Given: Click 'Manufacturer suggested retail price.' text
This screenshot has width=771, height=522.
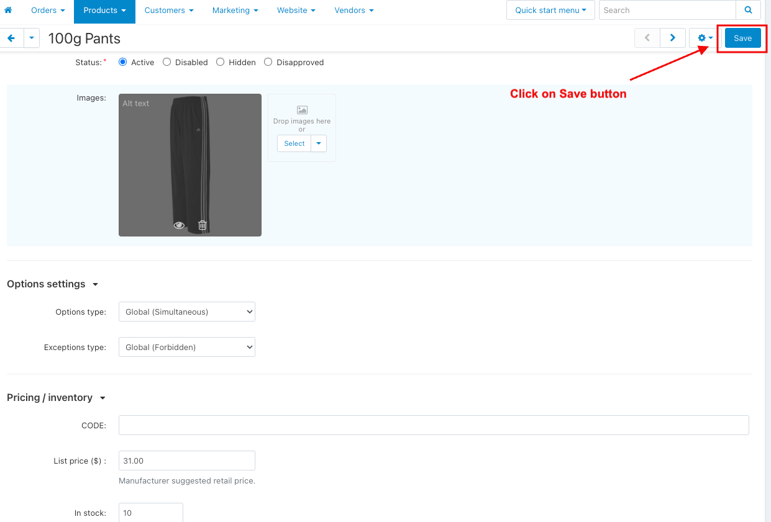Looking at the screenshot, I should (187, 480).
